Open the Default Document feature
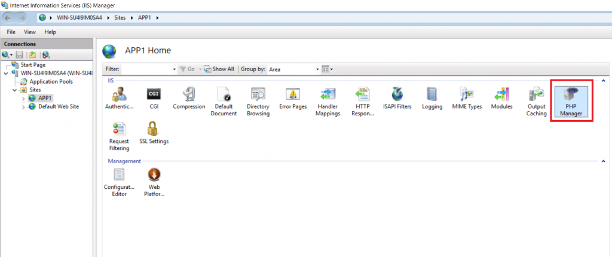The image size is (612, 257). (224, 102)
